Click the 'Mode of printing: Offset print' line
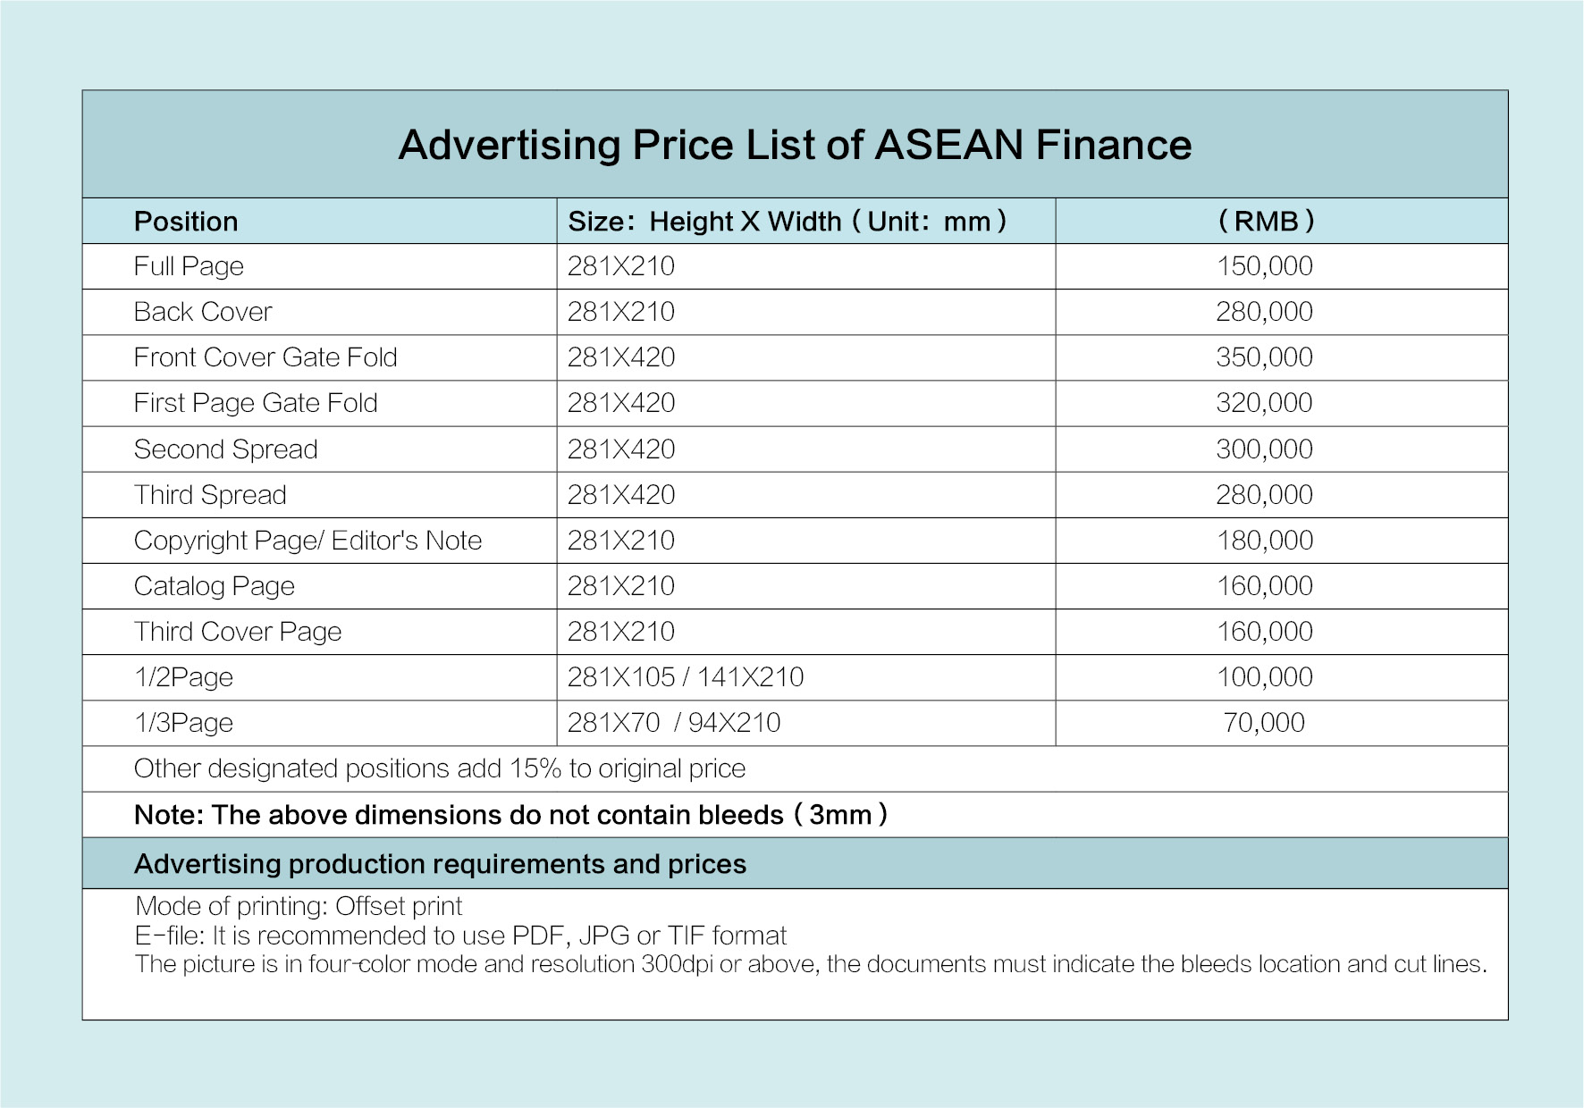 click(299, 906)
